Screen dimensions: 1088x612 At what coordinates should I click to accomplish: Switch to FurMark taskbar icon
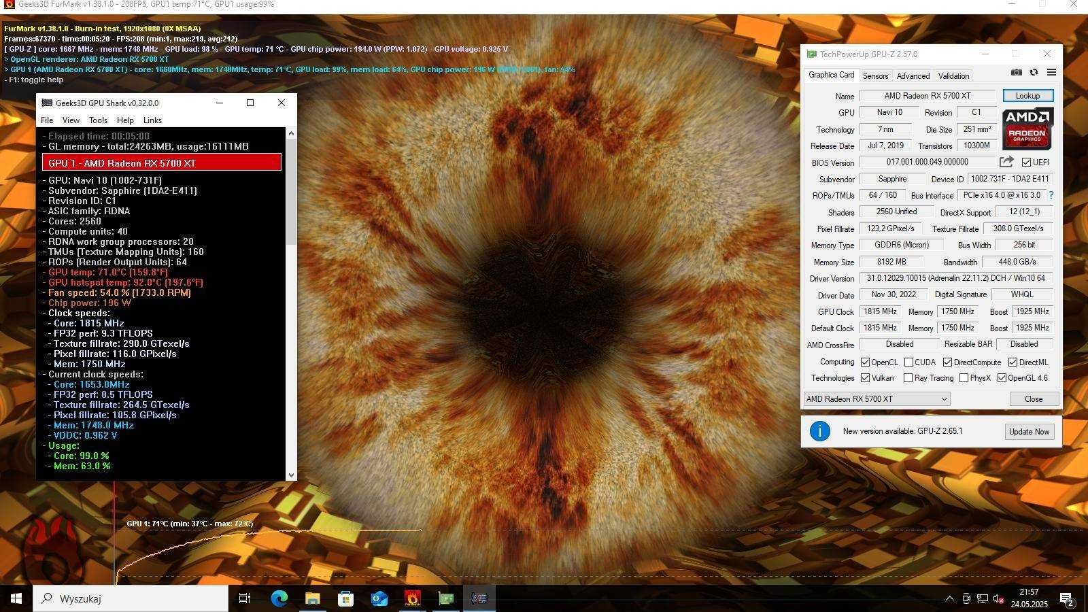pyautogui.click(x=412, y=598)
